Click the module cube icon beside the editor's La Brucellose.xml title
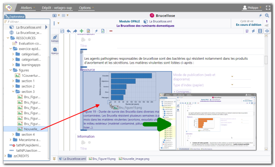 [x=145, y=21]
